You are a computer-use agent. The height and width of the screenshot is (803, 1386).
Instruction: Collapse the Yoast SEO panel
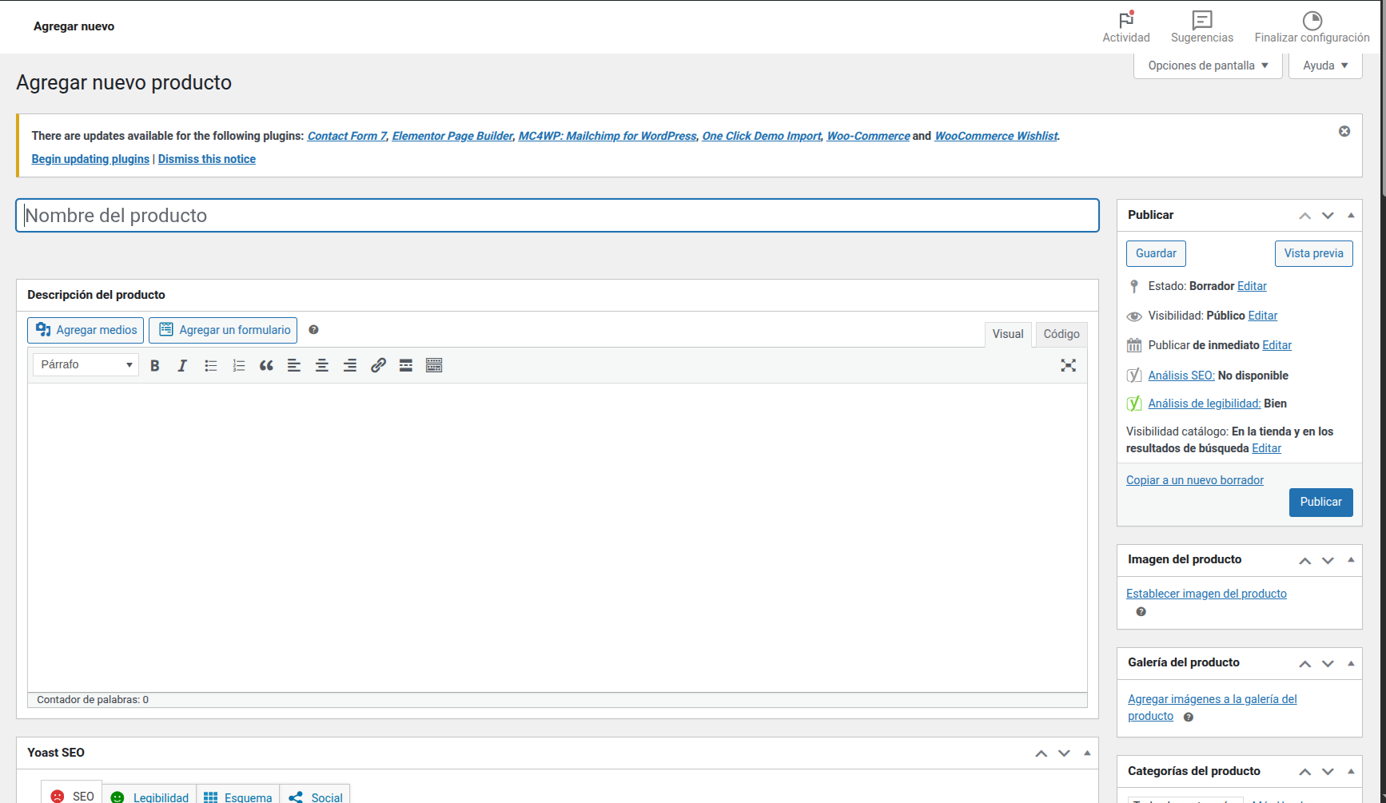[x=1087, y=753]
